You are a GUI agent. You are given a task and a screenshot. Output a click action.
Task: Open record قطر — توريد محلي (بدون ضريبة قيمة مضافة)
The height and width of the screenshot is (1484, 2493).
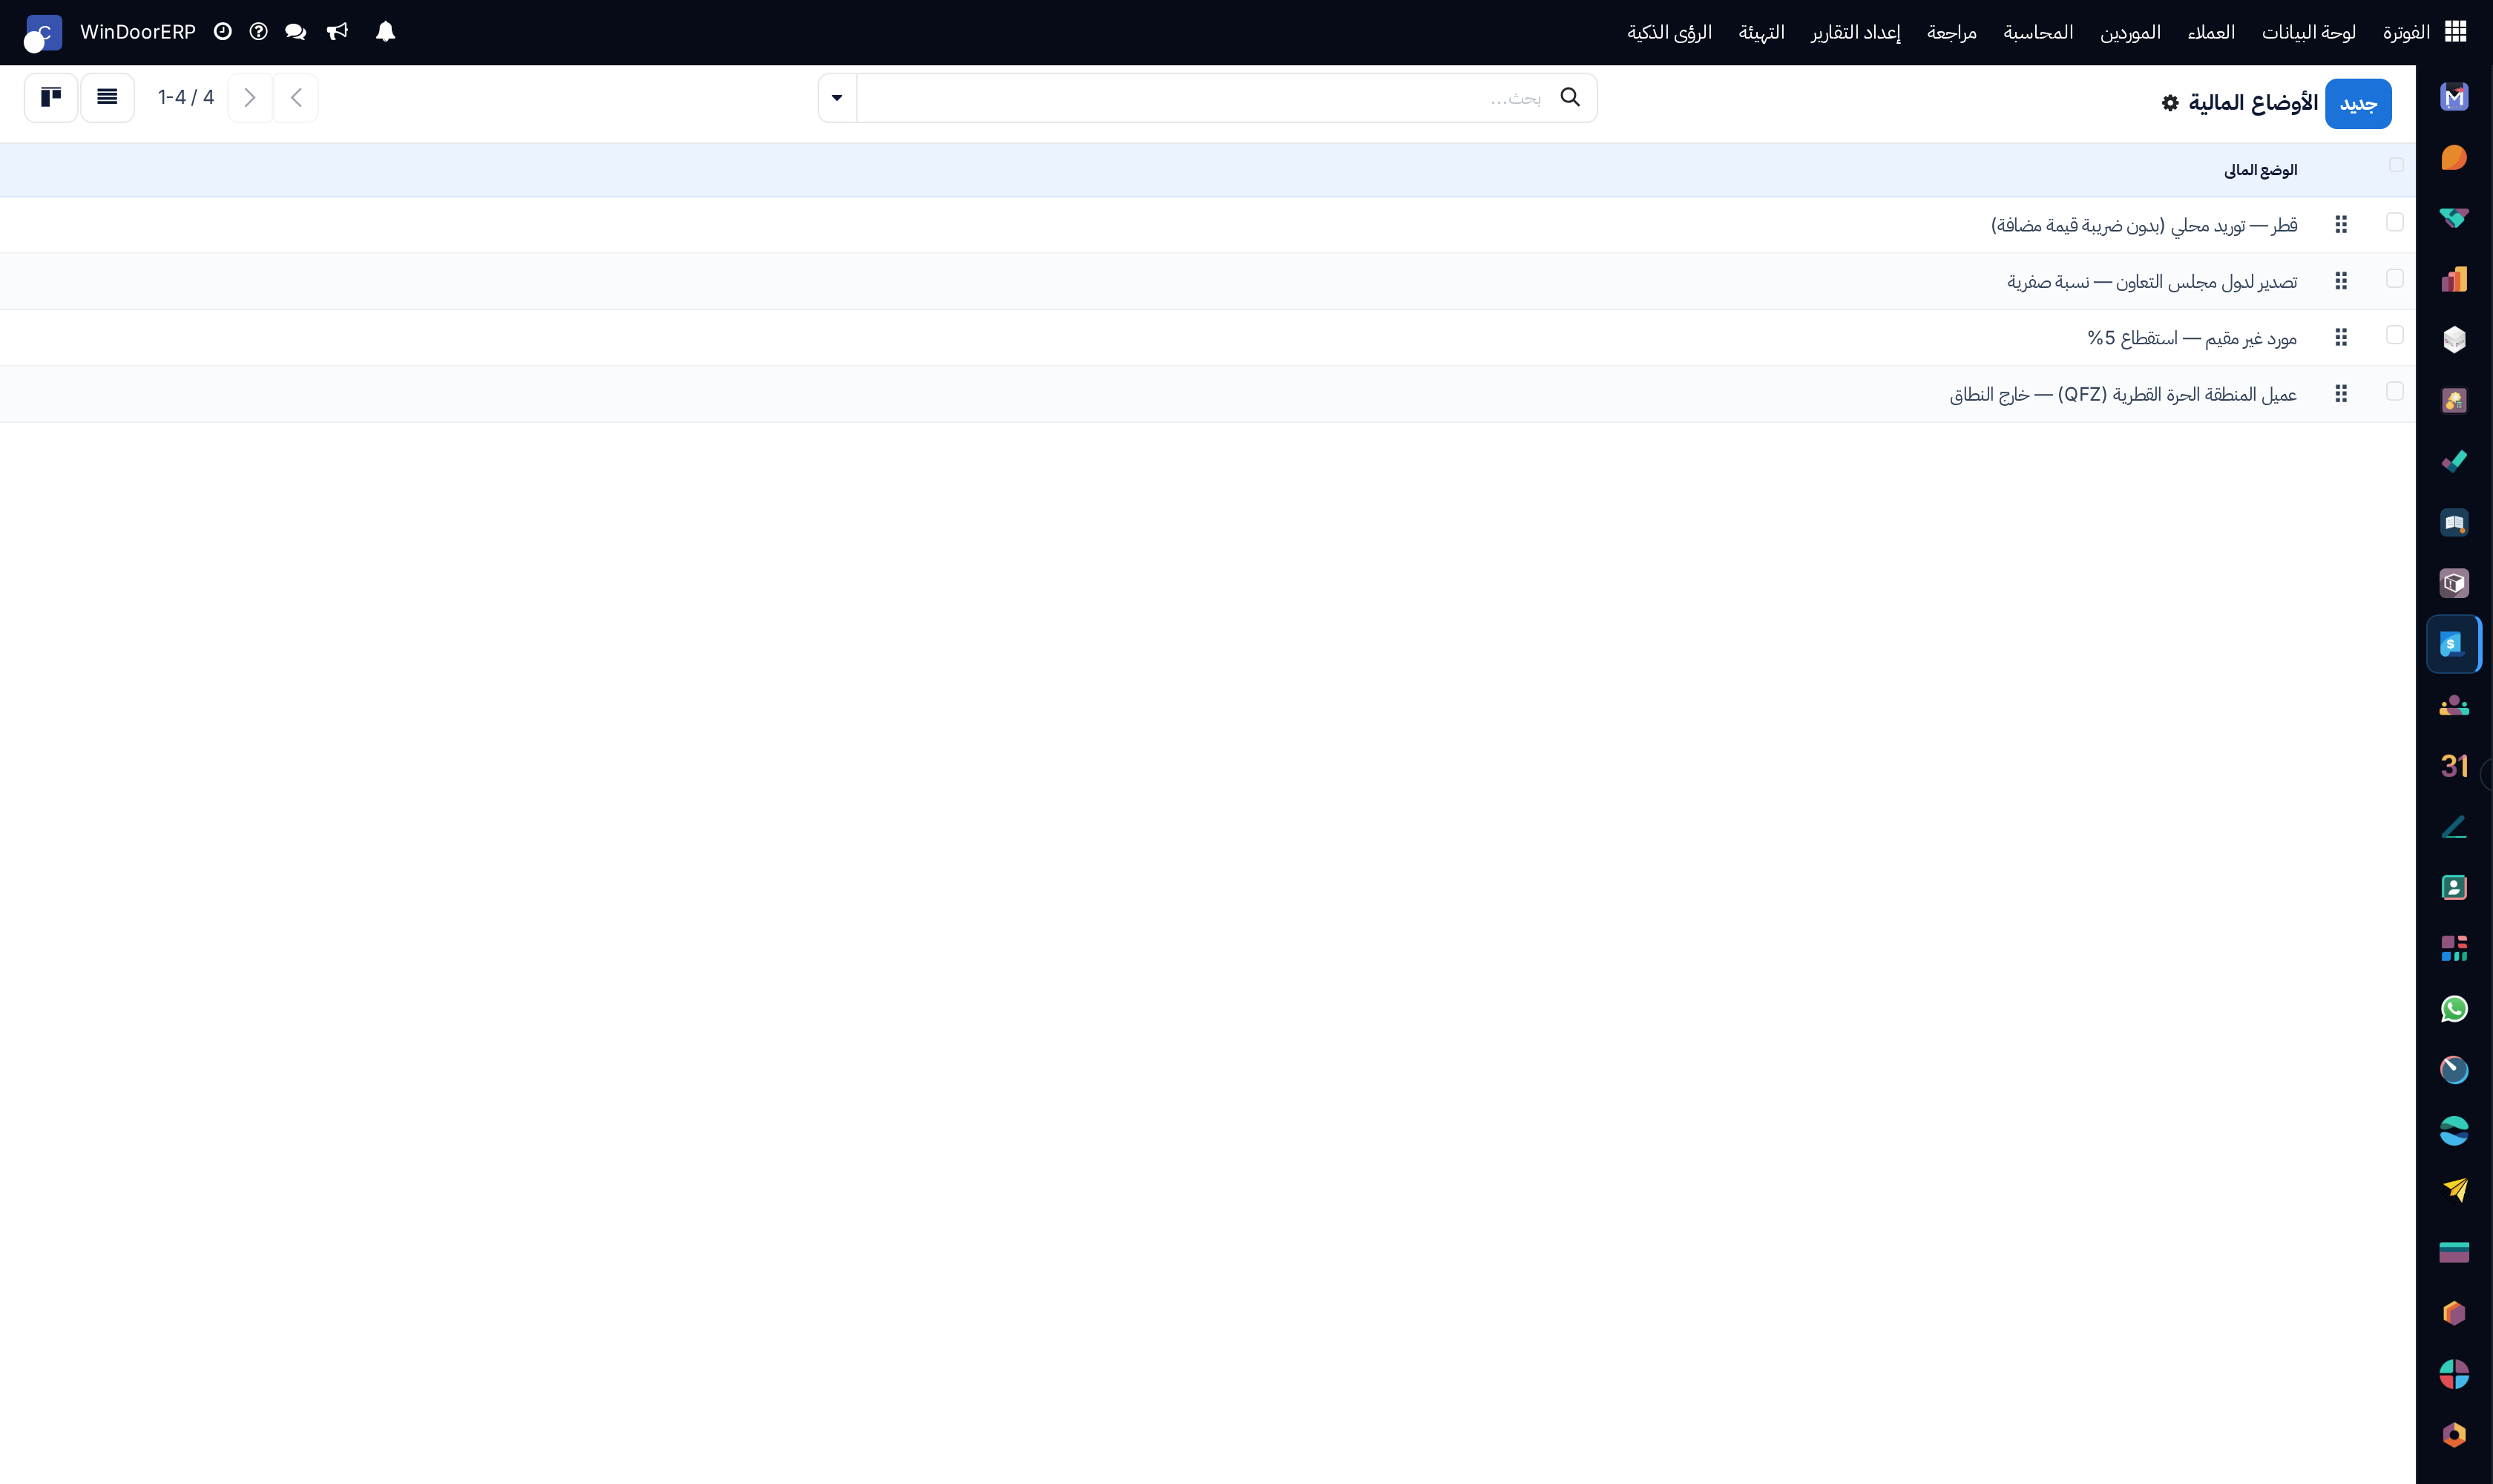(2143, 226)
